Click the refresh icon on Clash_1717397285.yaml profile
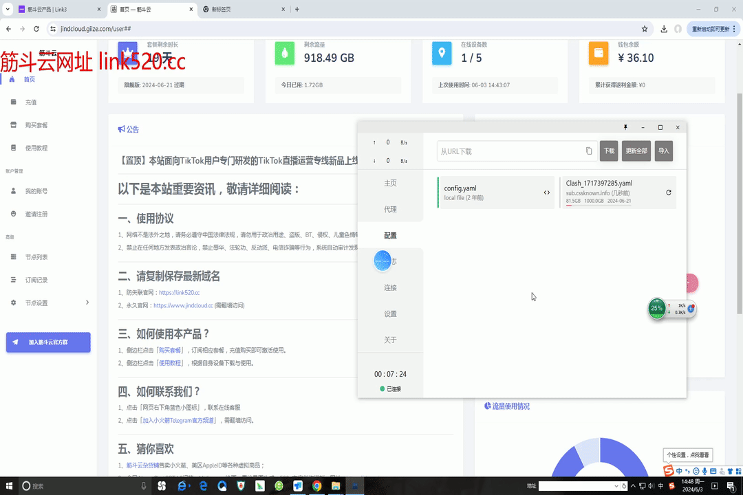 (x=669, y=192)
